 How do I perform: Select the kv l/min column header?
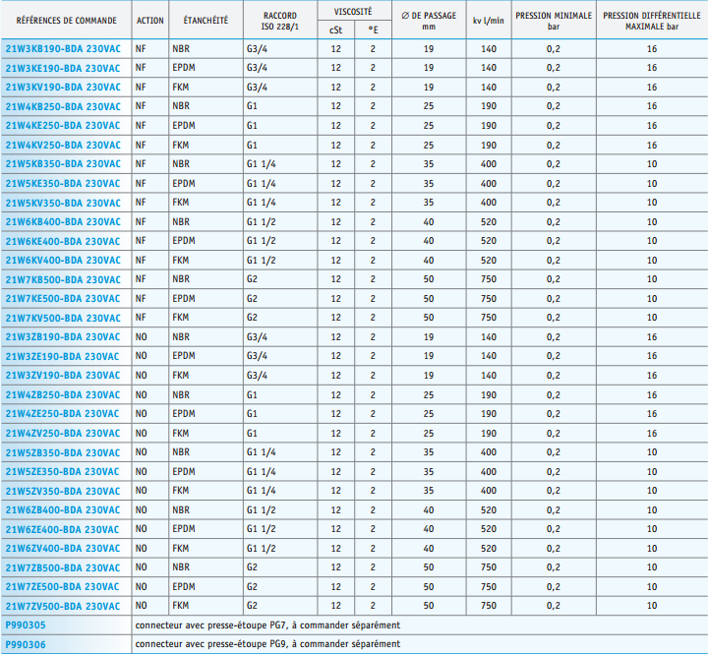(x=488, y=20)
